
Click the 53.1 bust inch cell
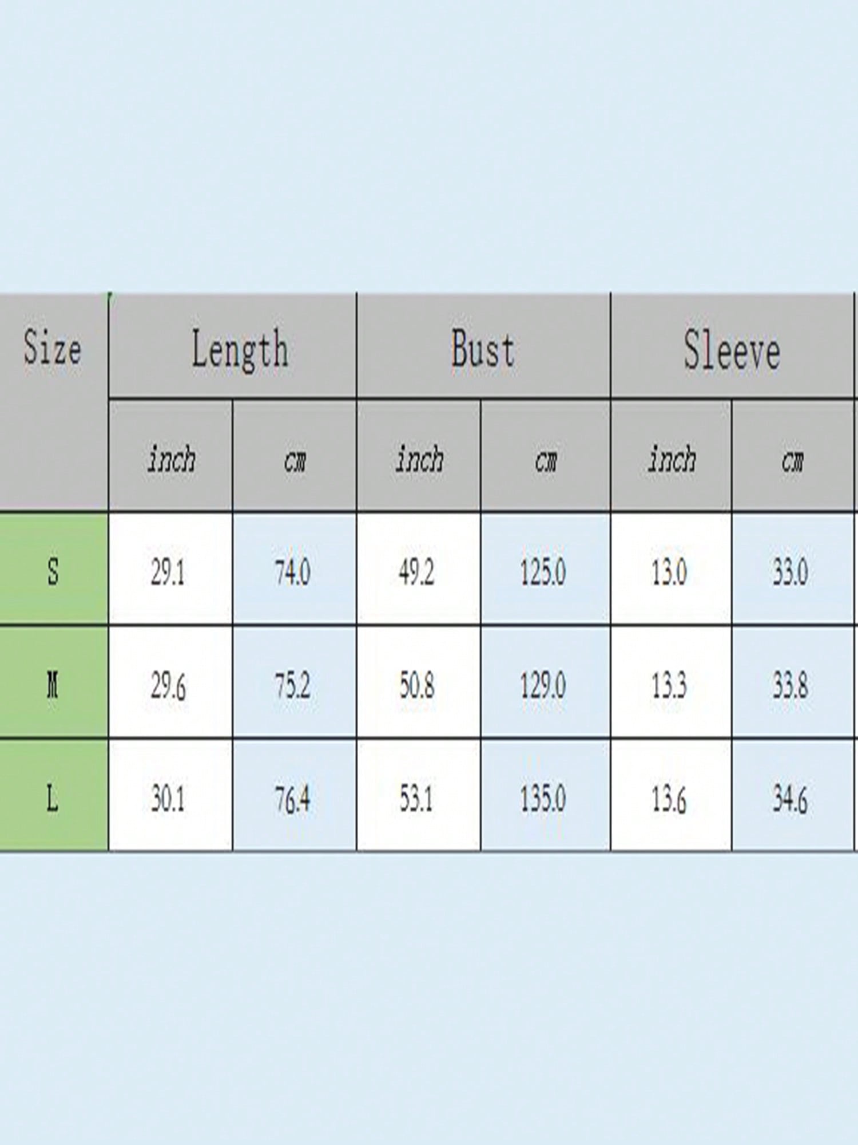point(416,798)
